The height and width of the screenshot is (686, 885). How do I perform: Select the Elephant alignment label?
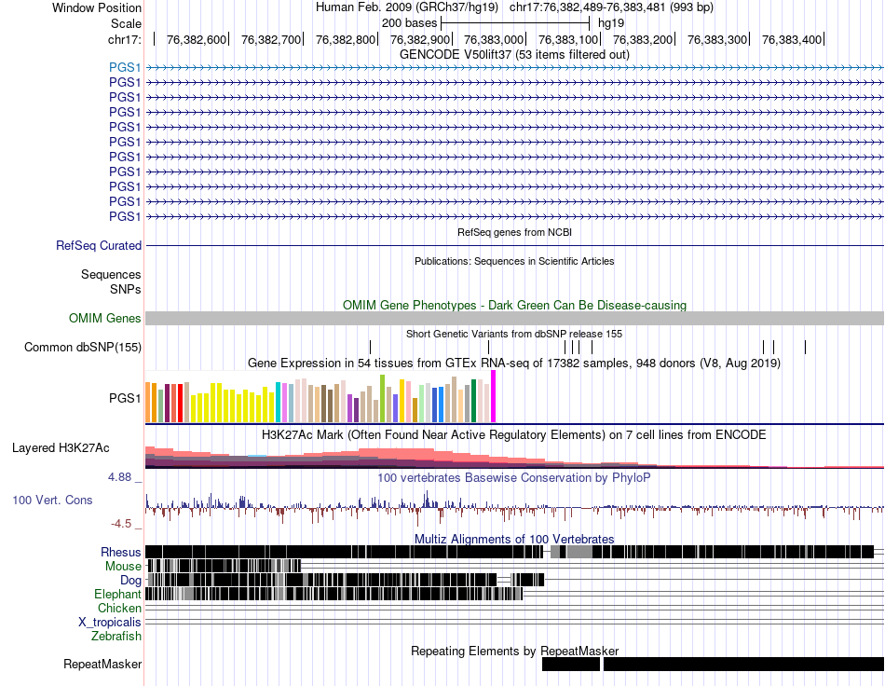coord(118,595)
